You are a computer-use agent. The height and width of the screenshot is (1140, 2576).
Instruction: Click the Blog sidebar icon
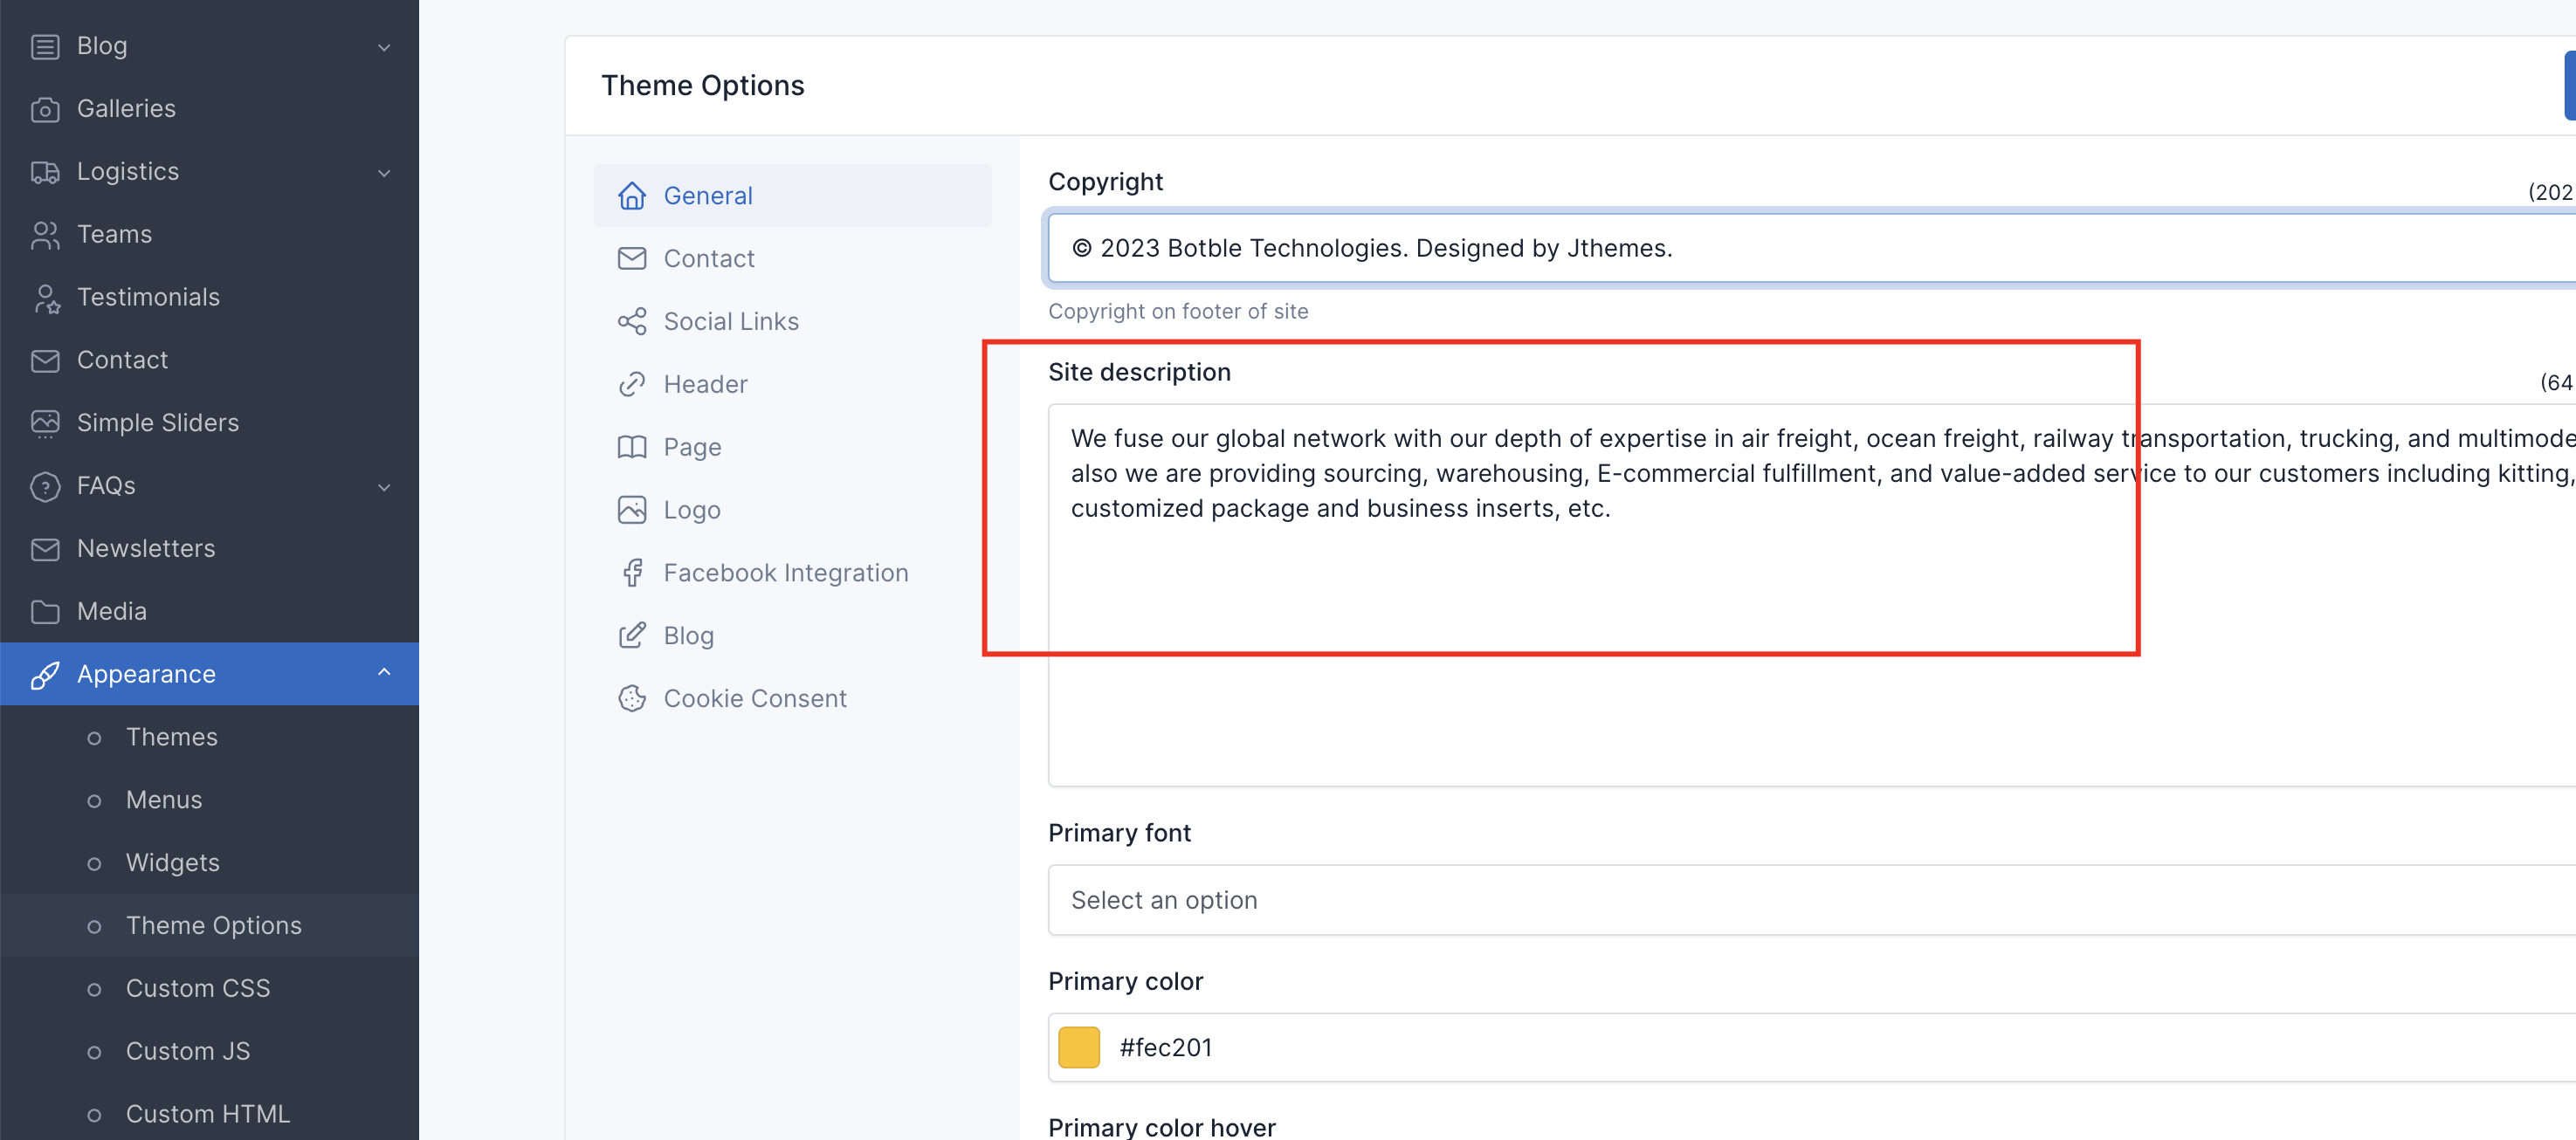click(x=45, y=46)
